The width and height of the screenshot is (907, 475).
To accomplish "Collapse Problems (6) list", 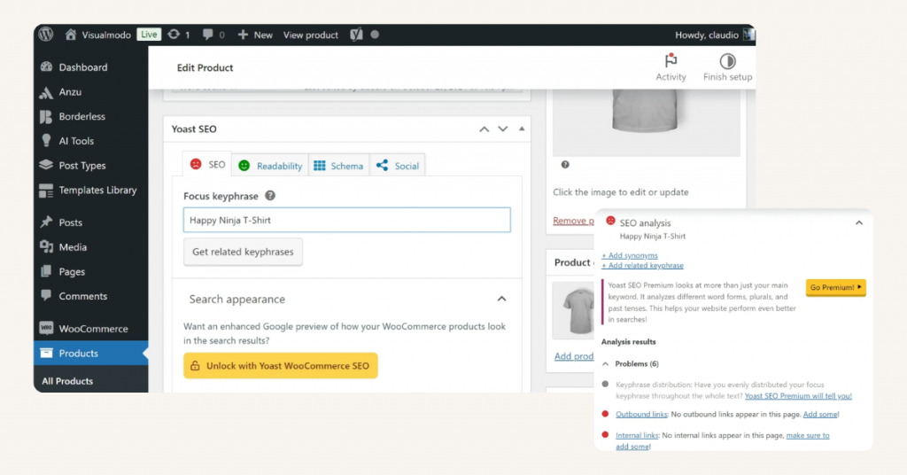I will point(605,364).
